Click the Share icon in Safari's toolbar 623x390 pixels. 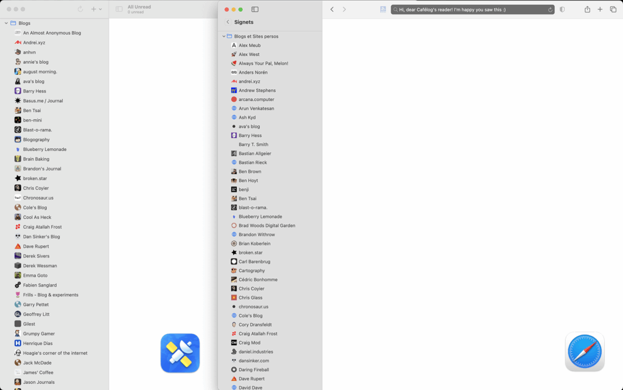click(x=586, y=10)
